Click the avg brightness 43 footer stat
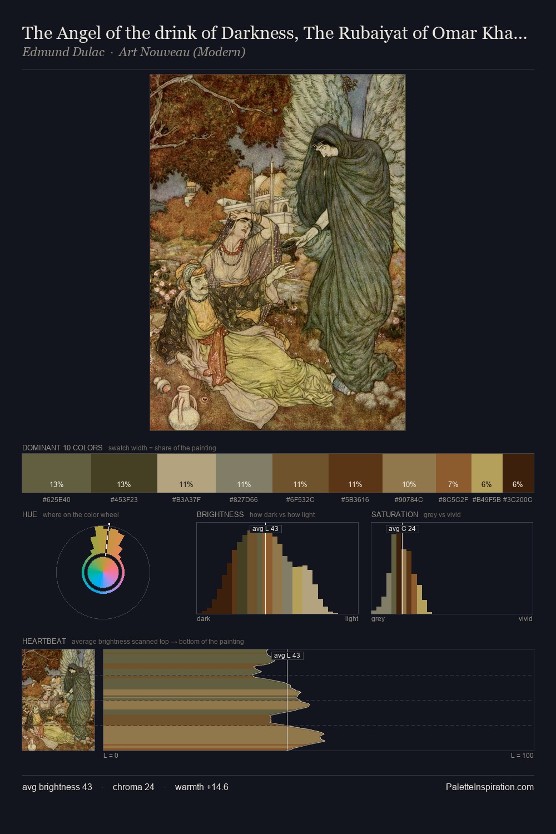Image resolution: width=556 pixels, height=834 pixels. (x=57, y=787)
